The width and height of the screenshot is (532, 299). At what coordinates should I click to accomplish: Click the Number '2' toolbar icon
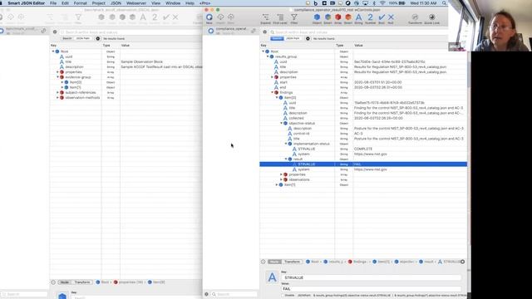click(x=370, y=18)
